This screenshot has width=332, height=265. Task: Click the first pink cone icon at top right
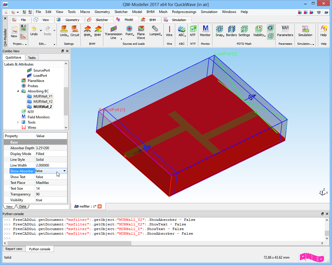pyautogui.click(x=300, y=12)
